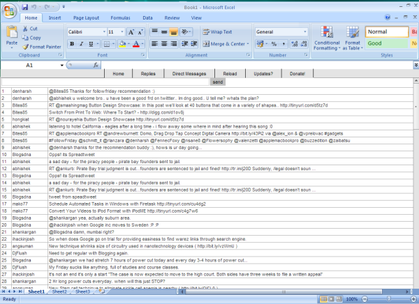This screenshot has width=419, height=304.
Task: Apply bottom vertical alignment
Action: [x=173, y=32]
